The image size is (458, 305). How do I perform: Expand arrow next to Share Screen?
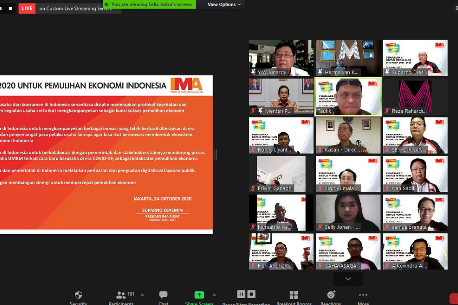[x=214, y=295]
